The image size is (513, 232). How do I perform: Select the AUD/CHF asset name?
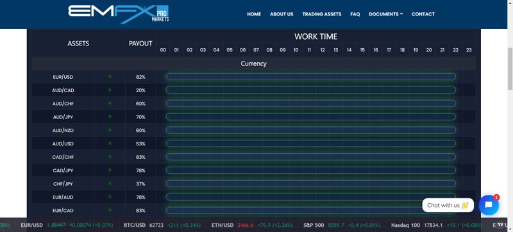pos(63,104)
